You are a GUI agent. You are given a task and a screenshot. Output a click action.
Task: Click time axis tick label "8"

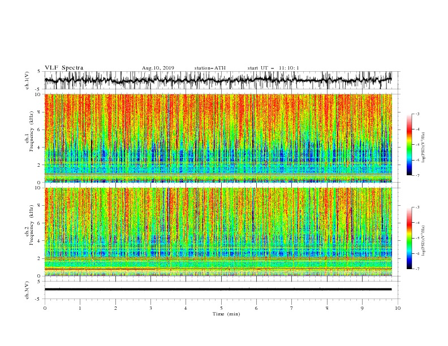tap(327, 308)
